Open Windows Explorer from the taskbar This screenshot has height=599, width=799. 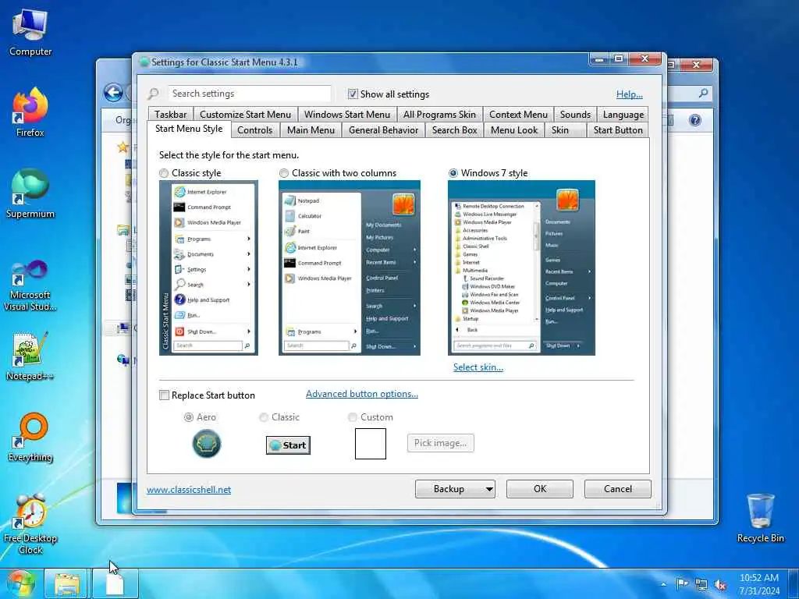pos(67,584)
